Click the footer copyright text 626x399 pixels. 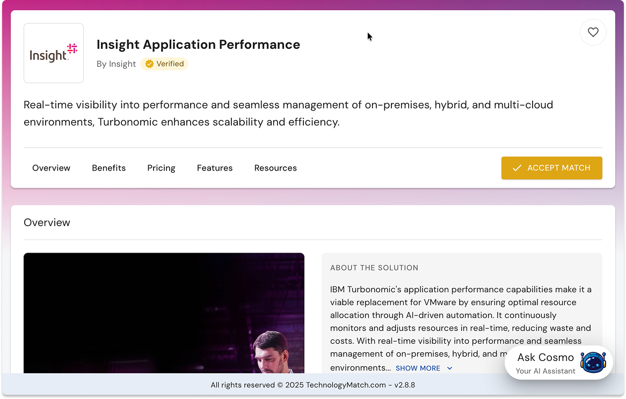pyautogui.click(x=312, y=385)
